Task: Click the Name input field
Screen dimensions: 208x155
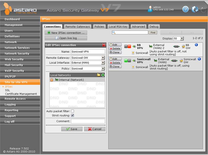Action: 88,52
